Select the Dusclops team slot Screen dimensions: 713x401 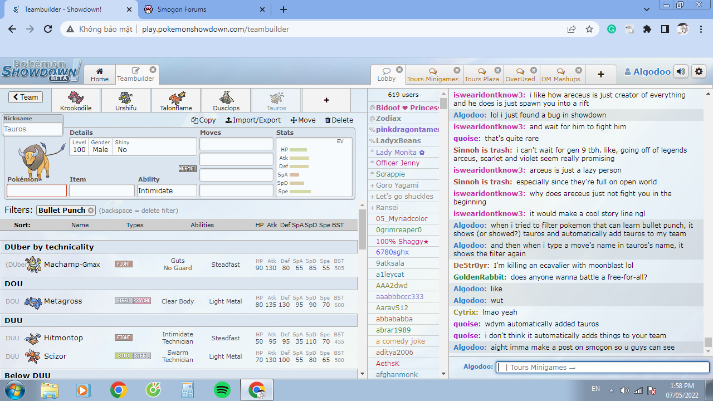(x=226, y=101)
